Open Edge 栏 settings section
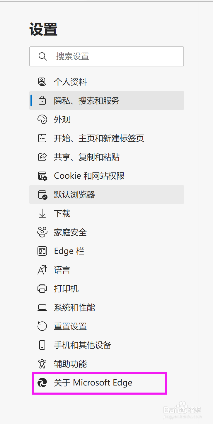The height and width of the screenshot is (424, 213). (x=107, y=251)
